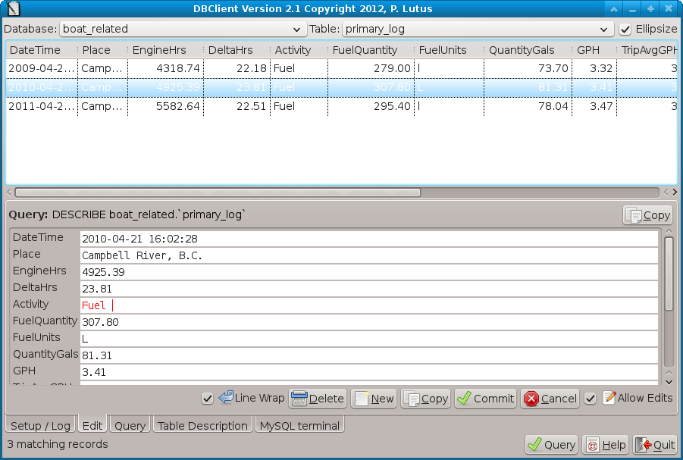Open Help from the bottom bar
This screenshot has height=460, width=683.
(x=606, y=445)
